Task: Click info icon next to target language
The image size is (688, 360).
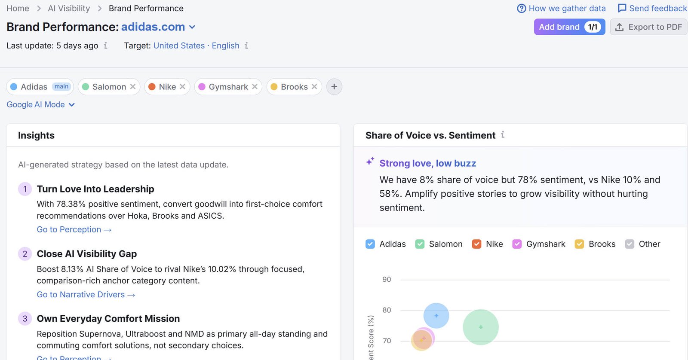Action: point(246,46)
